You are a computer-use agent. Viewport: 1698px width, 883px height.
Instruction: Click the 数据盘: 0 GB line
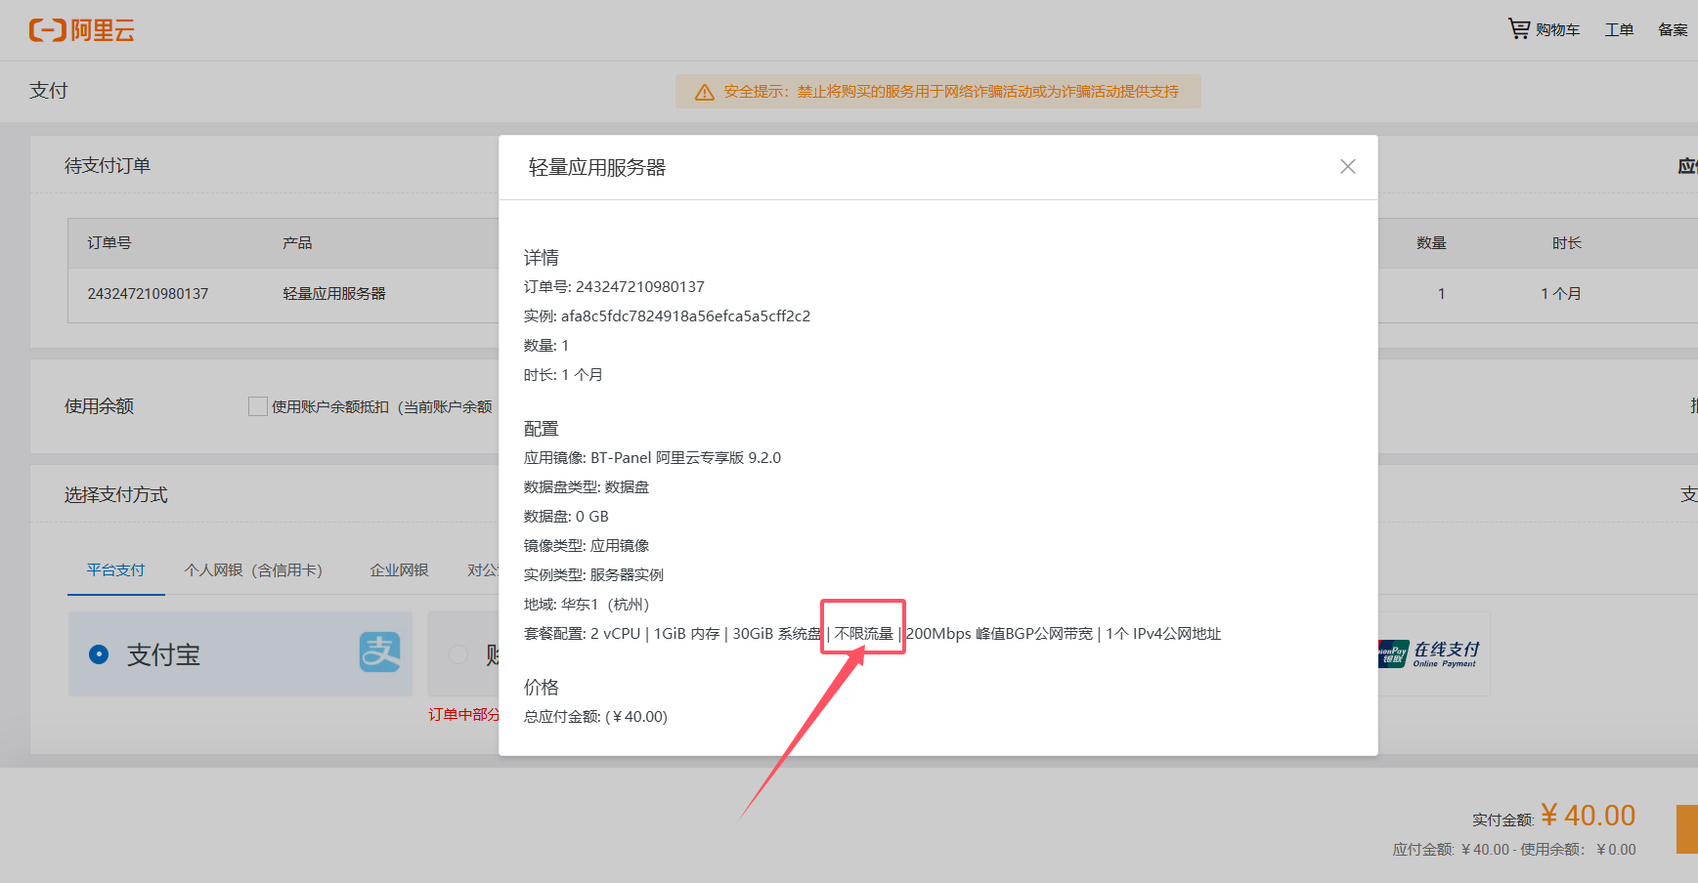pos(566,517)
